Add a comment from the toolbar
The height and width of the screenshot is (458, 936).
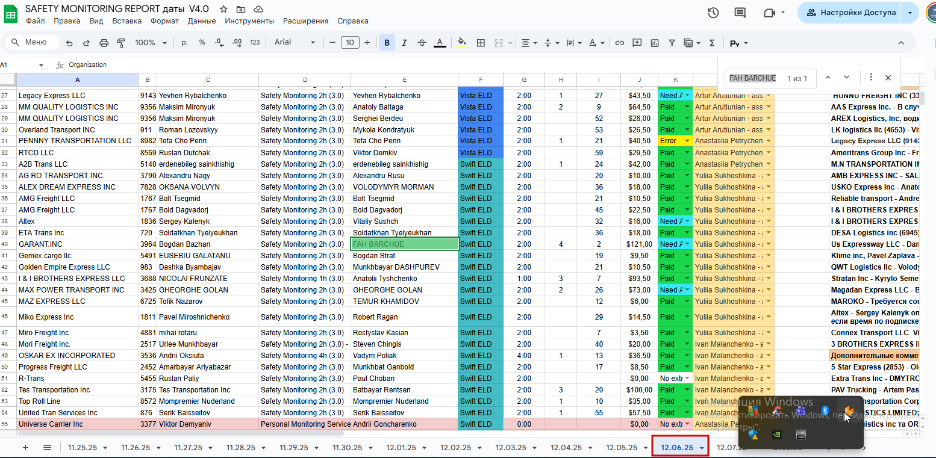[637, 43]
